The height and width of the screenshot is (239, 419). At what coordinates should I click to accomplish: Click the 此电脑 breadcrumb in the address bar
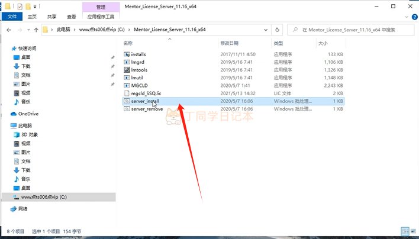[x=63, y=30]
